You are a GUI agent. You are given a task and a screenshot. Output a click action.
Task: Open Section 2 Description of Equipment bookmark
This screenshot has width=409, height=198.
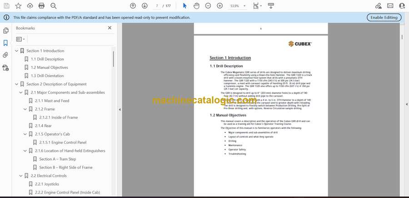56,84
